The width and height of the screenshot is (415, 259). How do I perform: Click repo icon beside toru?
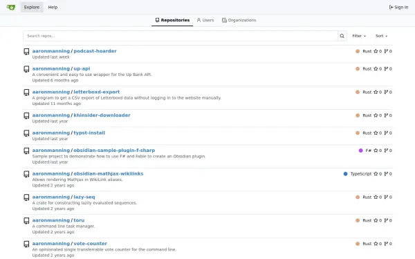pos(26,220)
